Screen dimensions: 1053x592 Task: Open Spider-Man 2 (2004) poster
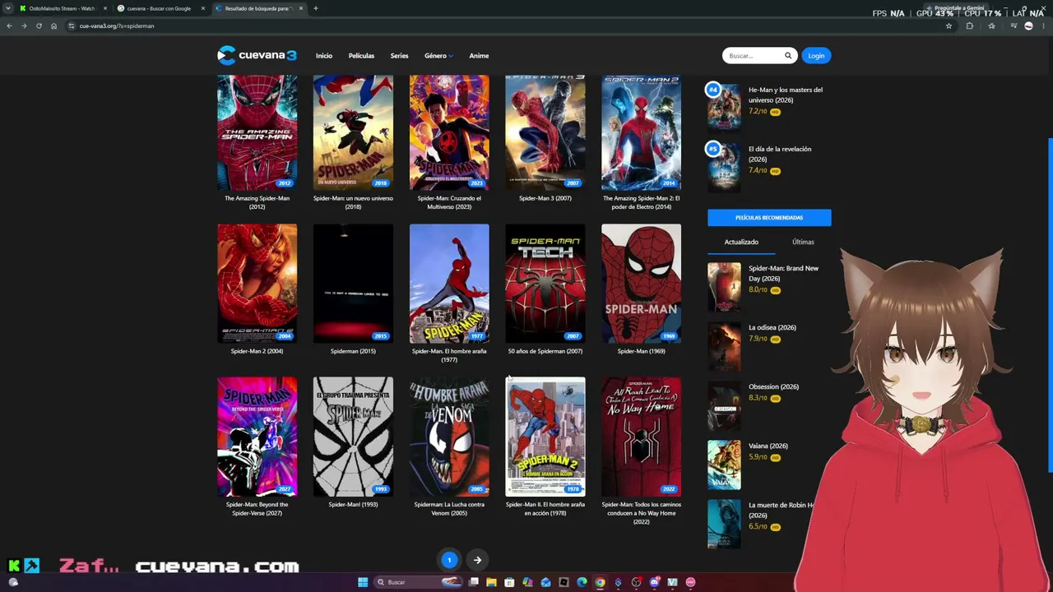point(257,284)
